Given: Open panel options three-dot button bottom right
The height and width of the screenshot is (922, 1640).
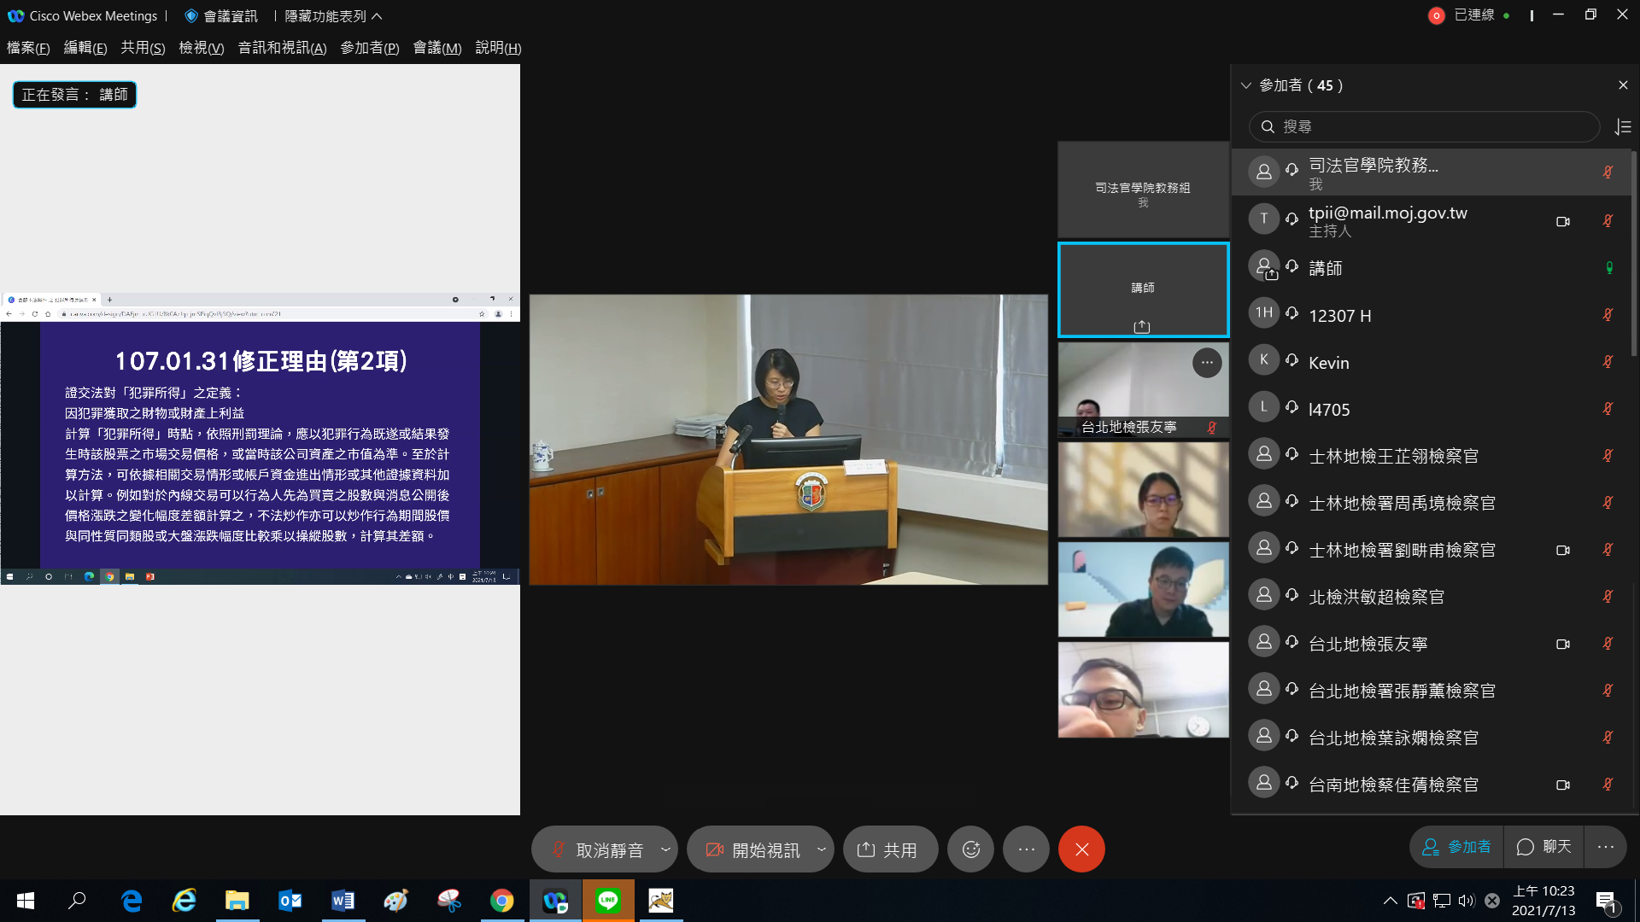Looking at the screenshot, I should [1606, 847].
